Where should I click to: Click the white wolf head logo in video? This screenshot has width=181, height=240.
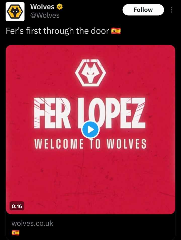click(x=90, y=73)
